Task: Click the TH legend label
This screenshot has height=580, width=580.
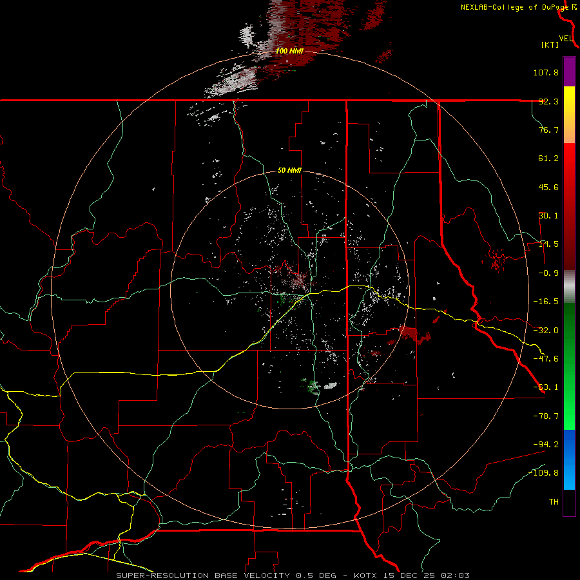Action: 554,502
